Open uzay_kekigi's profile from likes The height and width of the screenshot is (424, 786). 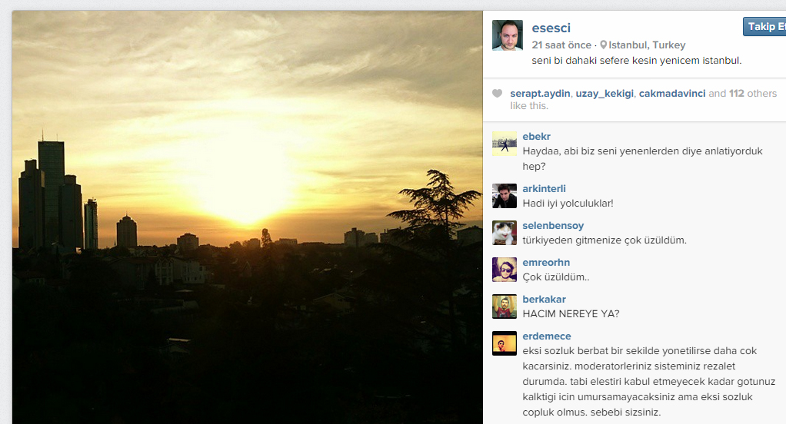(x=604, y=93)
